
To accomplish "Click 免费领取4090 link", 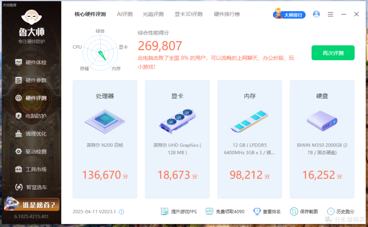I will [x=230, y=212].
